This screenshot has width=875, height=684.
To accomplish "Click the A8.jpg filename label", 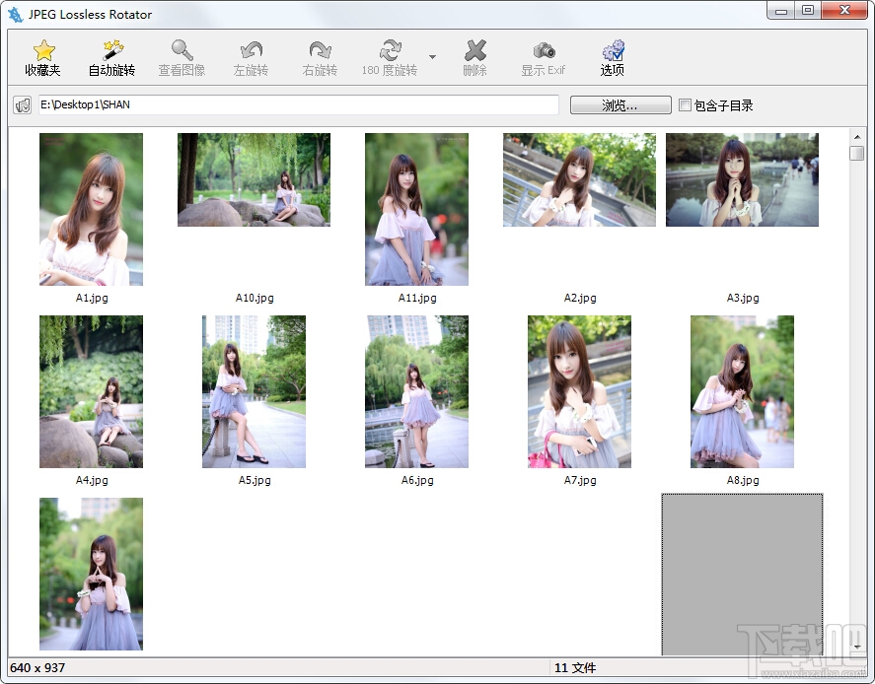I will coord(743,480).
